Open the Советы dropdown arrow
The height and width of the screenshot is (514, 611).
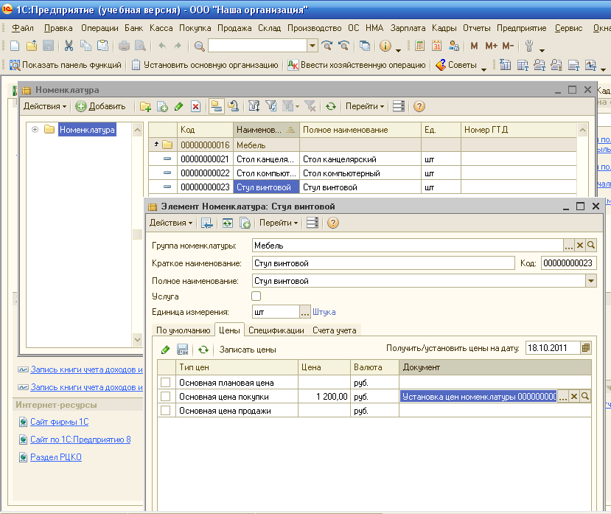[x=483, y=69]
